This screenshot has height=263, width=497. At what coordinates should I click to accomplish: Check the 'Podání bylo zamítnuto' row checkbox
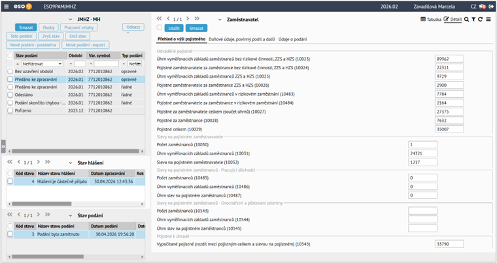click(10, 234)
